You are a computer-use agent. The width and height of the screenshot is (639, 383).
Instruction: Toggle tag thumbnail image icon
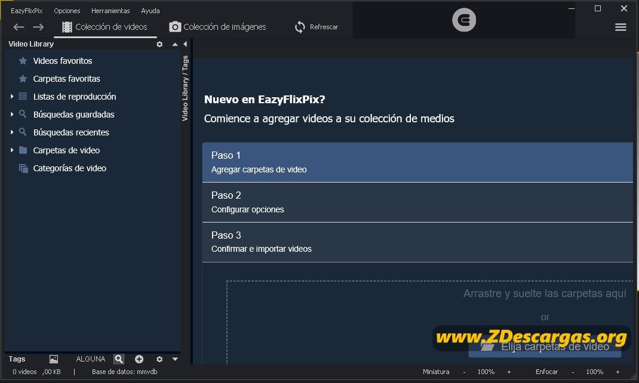click(53, 359)
